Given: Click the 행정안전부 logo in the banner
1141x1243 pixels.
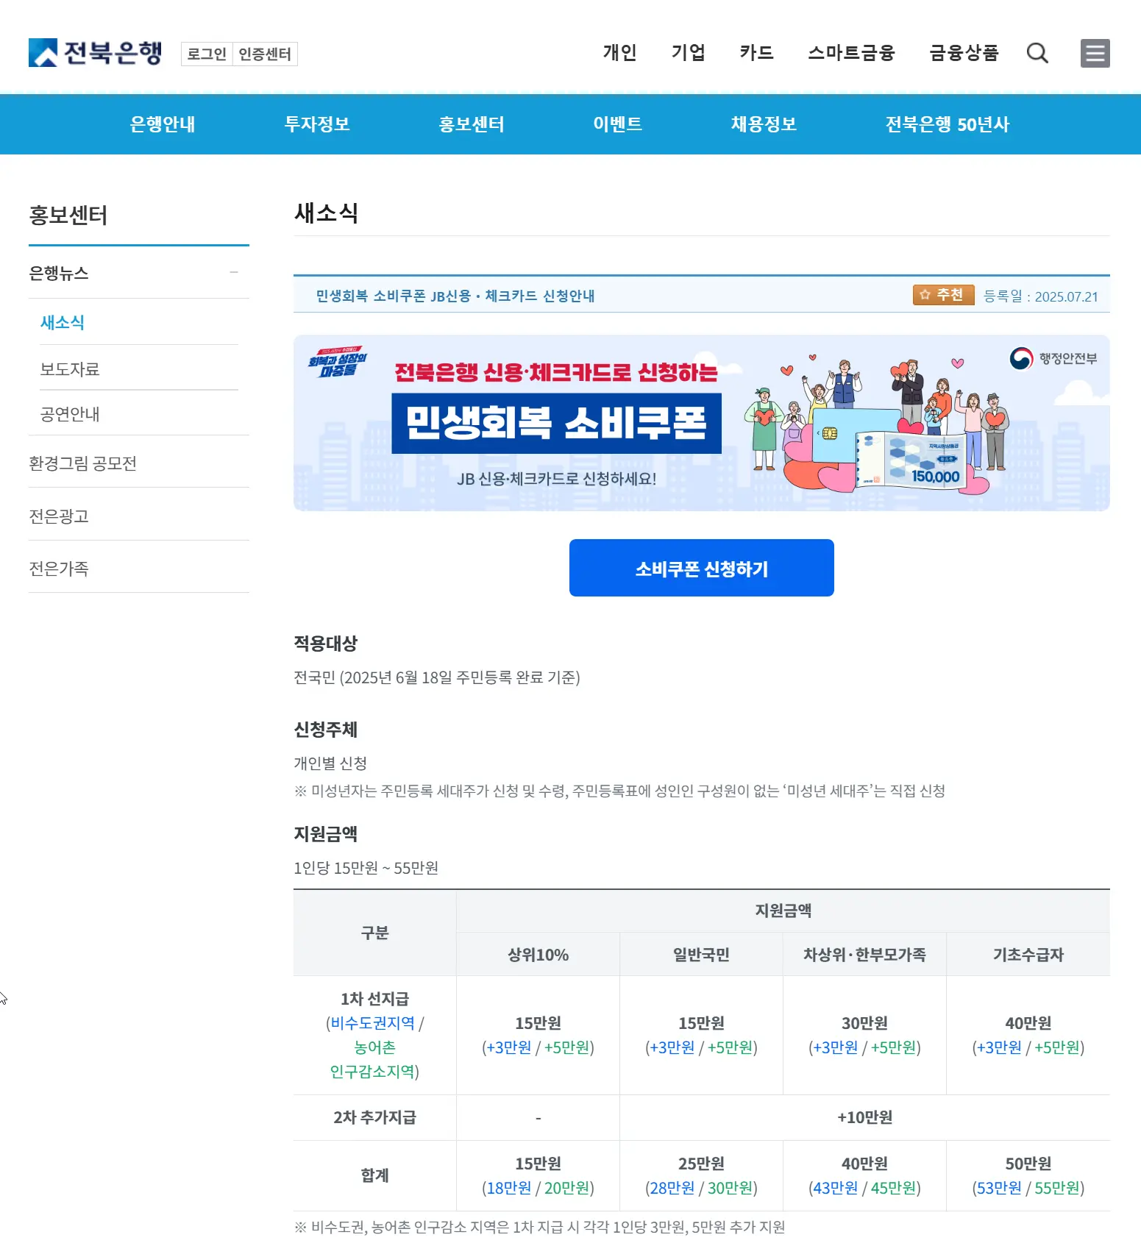Looking at the screenshot, I should [1053, 358].
